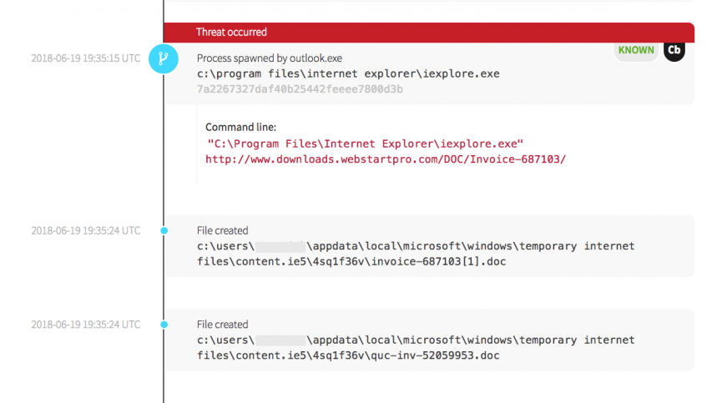Click 'Process spawned by outlook.exe' text
Screen dimensions: 722x403
[x=270, y=58]
